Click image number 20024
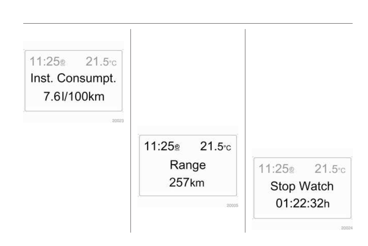The image size is (368, 246). (x=346, y=227)
